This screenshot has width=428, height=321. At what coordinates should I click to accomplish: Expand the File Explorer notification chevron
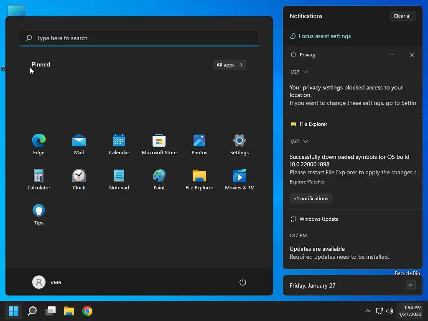(306, 141)
